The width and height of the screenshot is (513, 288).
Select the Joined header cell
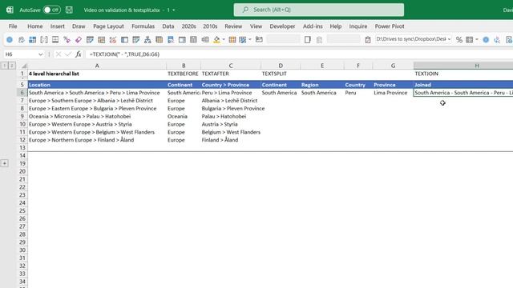[x=463, y=85]
